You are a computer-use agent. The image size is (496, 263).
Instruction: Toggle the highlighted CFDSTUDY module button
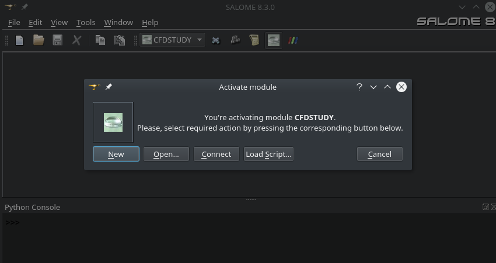pyautogui.click(x=273, y=40)
